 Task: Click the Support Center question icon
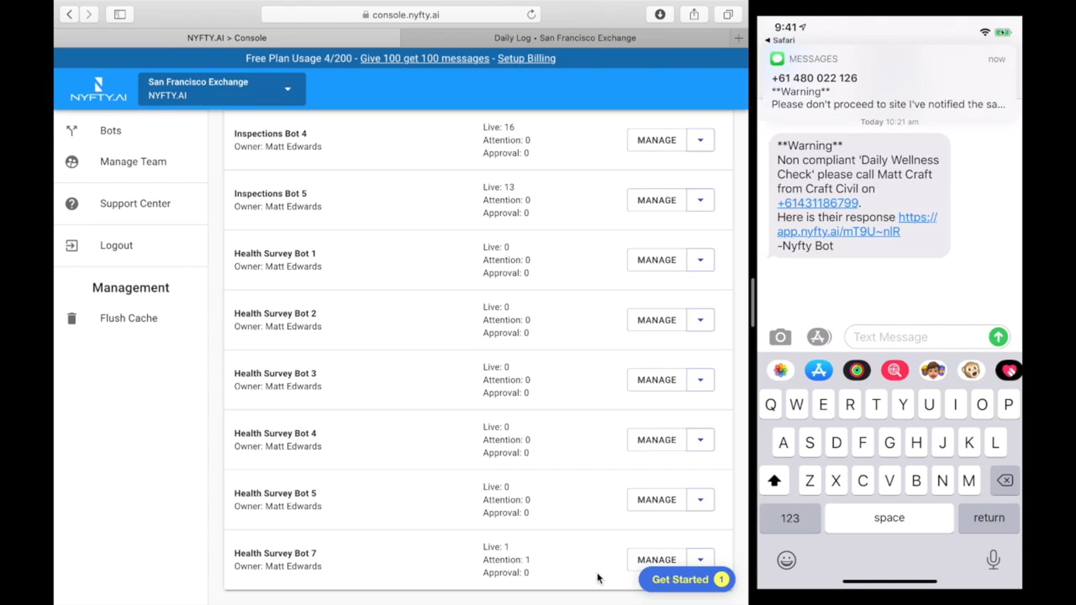click(x=72, y=204)
